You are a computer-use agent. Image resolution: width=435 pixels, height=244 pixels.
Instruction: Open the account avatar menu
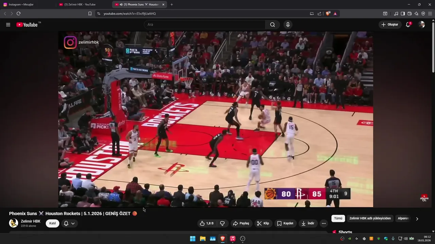tap(422, 25)
